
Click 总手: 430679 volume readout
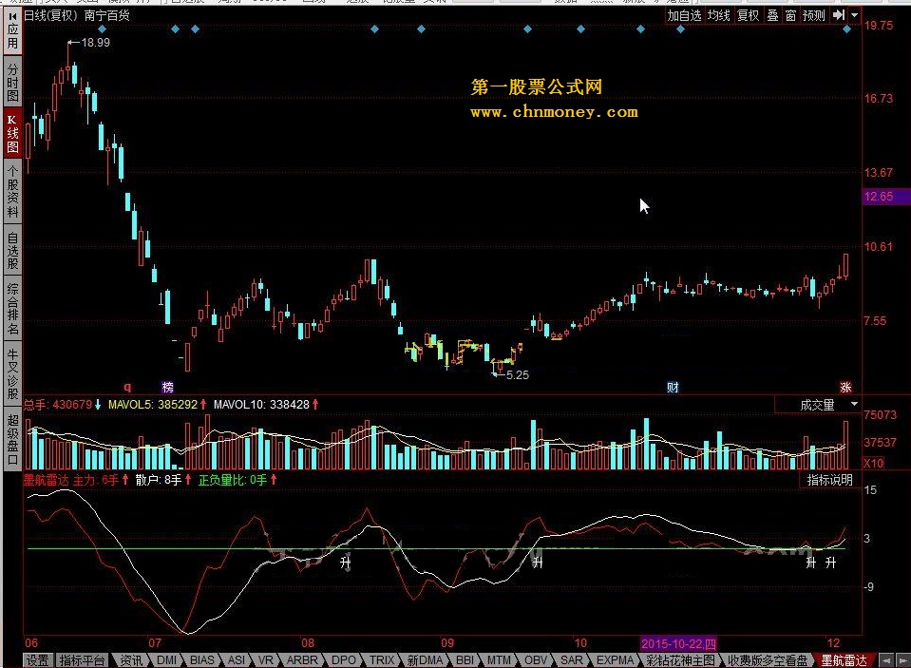58,405
